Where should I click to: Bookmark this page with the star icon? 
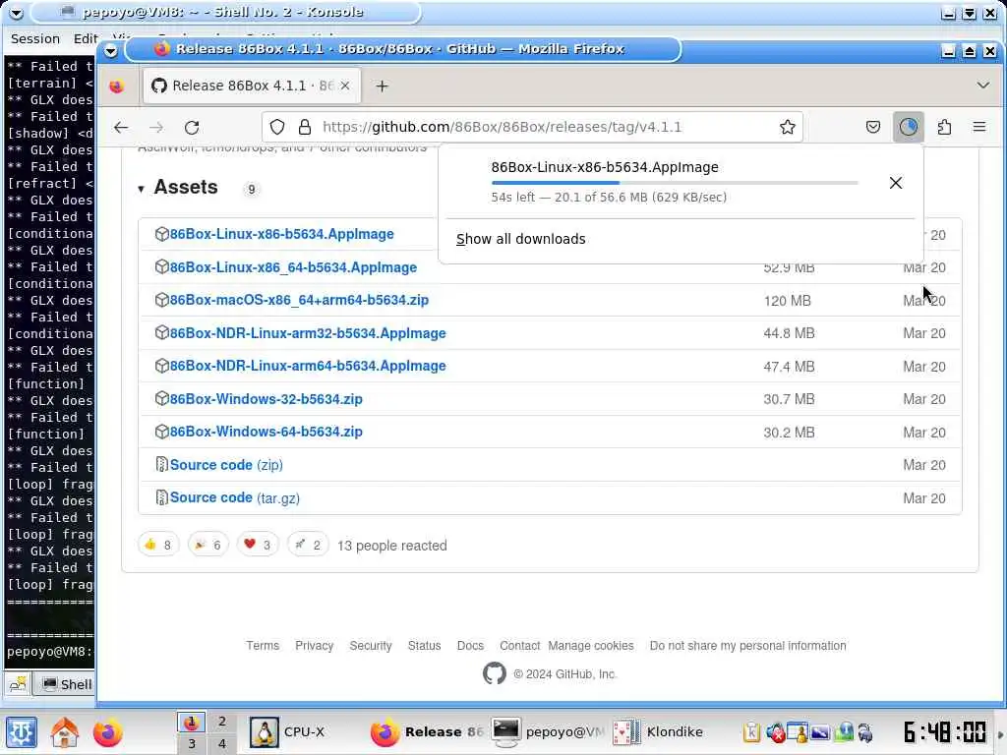coord(788,127)
